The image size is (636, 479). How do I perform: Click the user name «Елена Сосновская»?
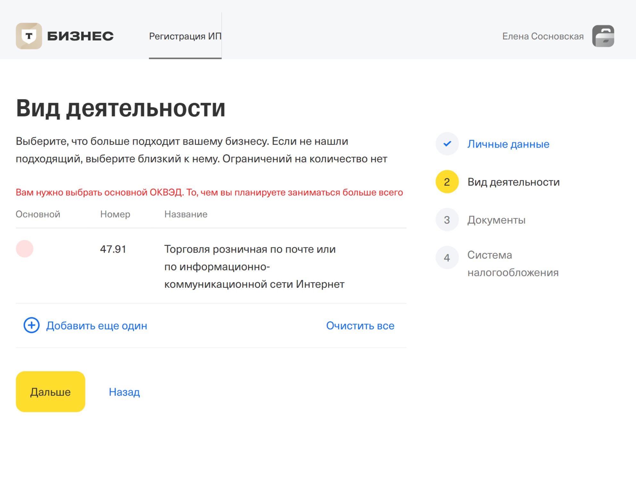pos(543,36)
